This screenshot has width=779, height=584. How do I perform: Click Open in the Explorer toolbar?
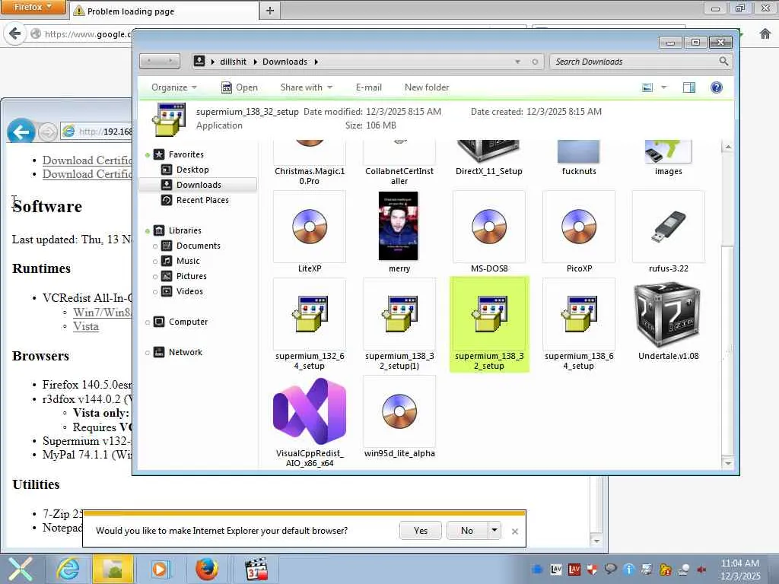[x=240, y=87]
